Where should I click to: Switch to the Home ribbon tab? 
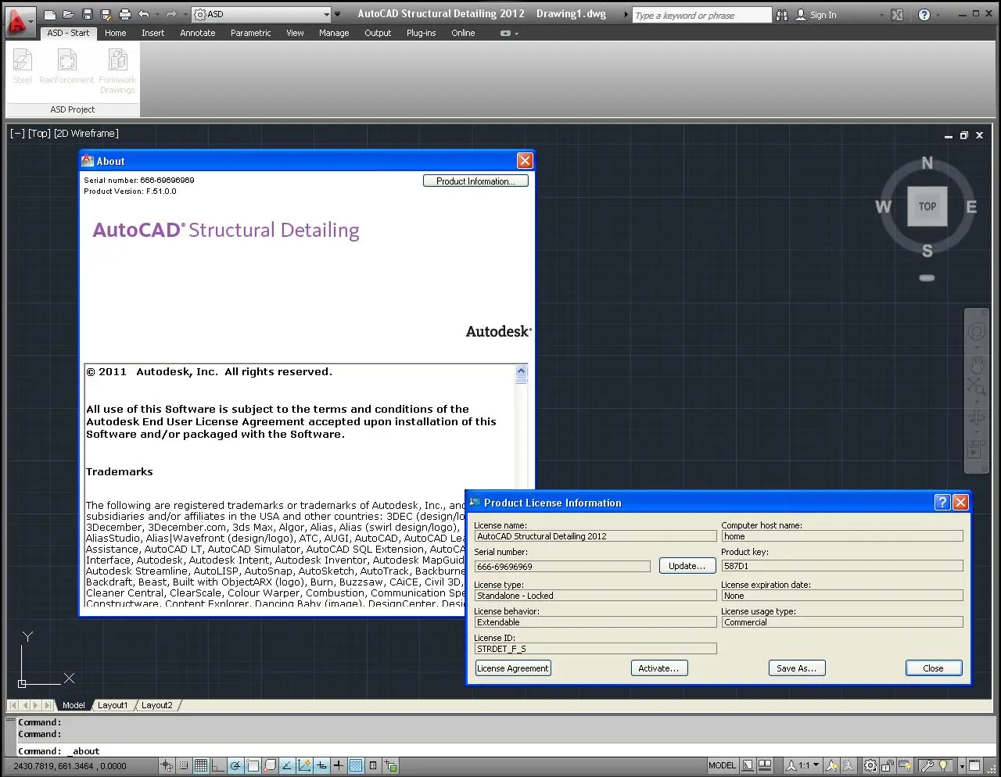coord(115,33)
